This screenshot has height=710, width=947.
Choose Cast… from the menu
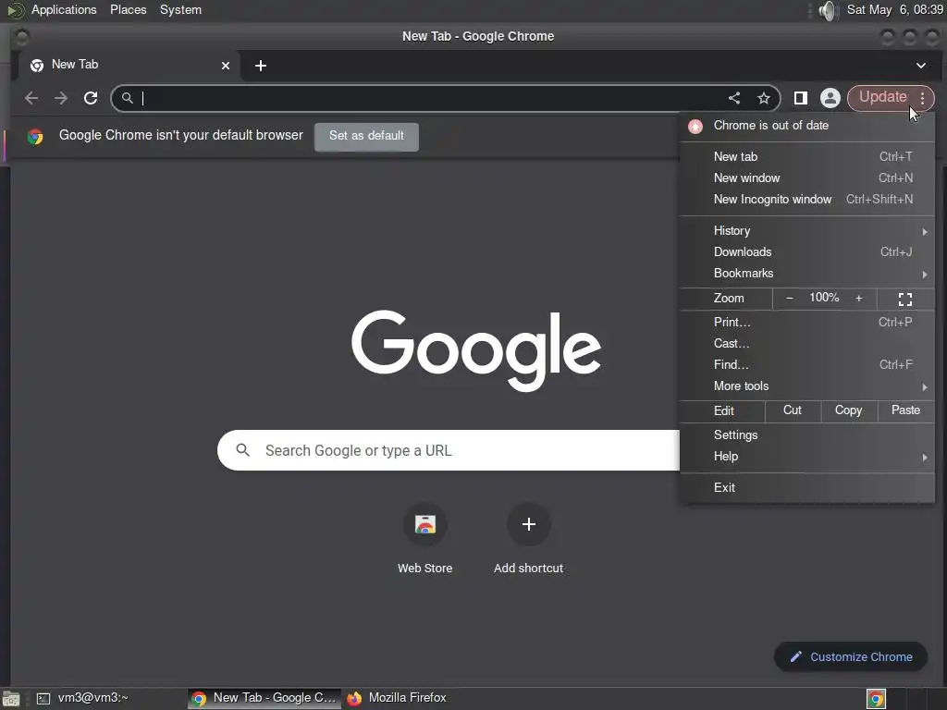tap(806, 343)
